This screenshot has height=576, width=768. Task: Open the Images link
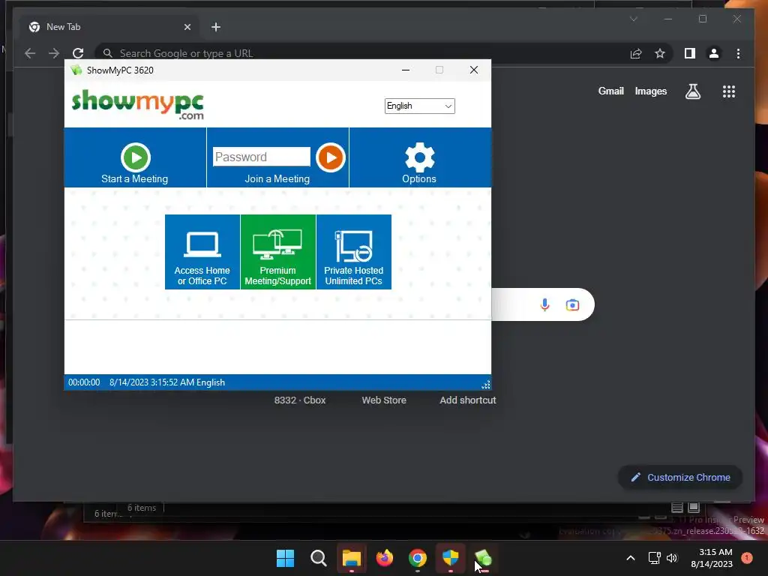point(650,91)
